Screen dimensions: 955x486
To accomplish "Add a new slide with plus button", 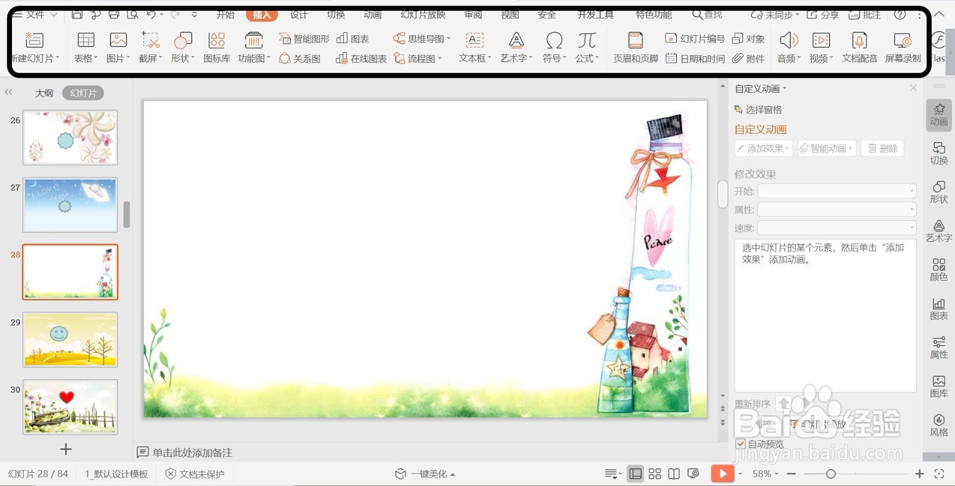I will tap(66, 449).
